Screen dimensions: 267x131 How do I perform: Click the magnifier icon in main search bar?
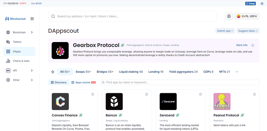click(53, 16)
